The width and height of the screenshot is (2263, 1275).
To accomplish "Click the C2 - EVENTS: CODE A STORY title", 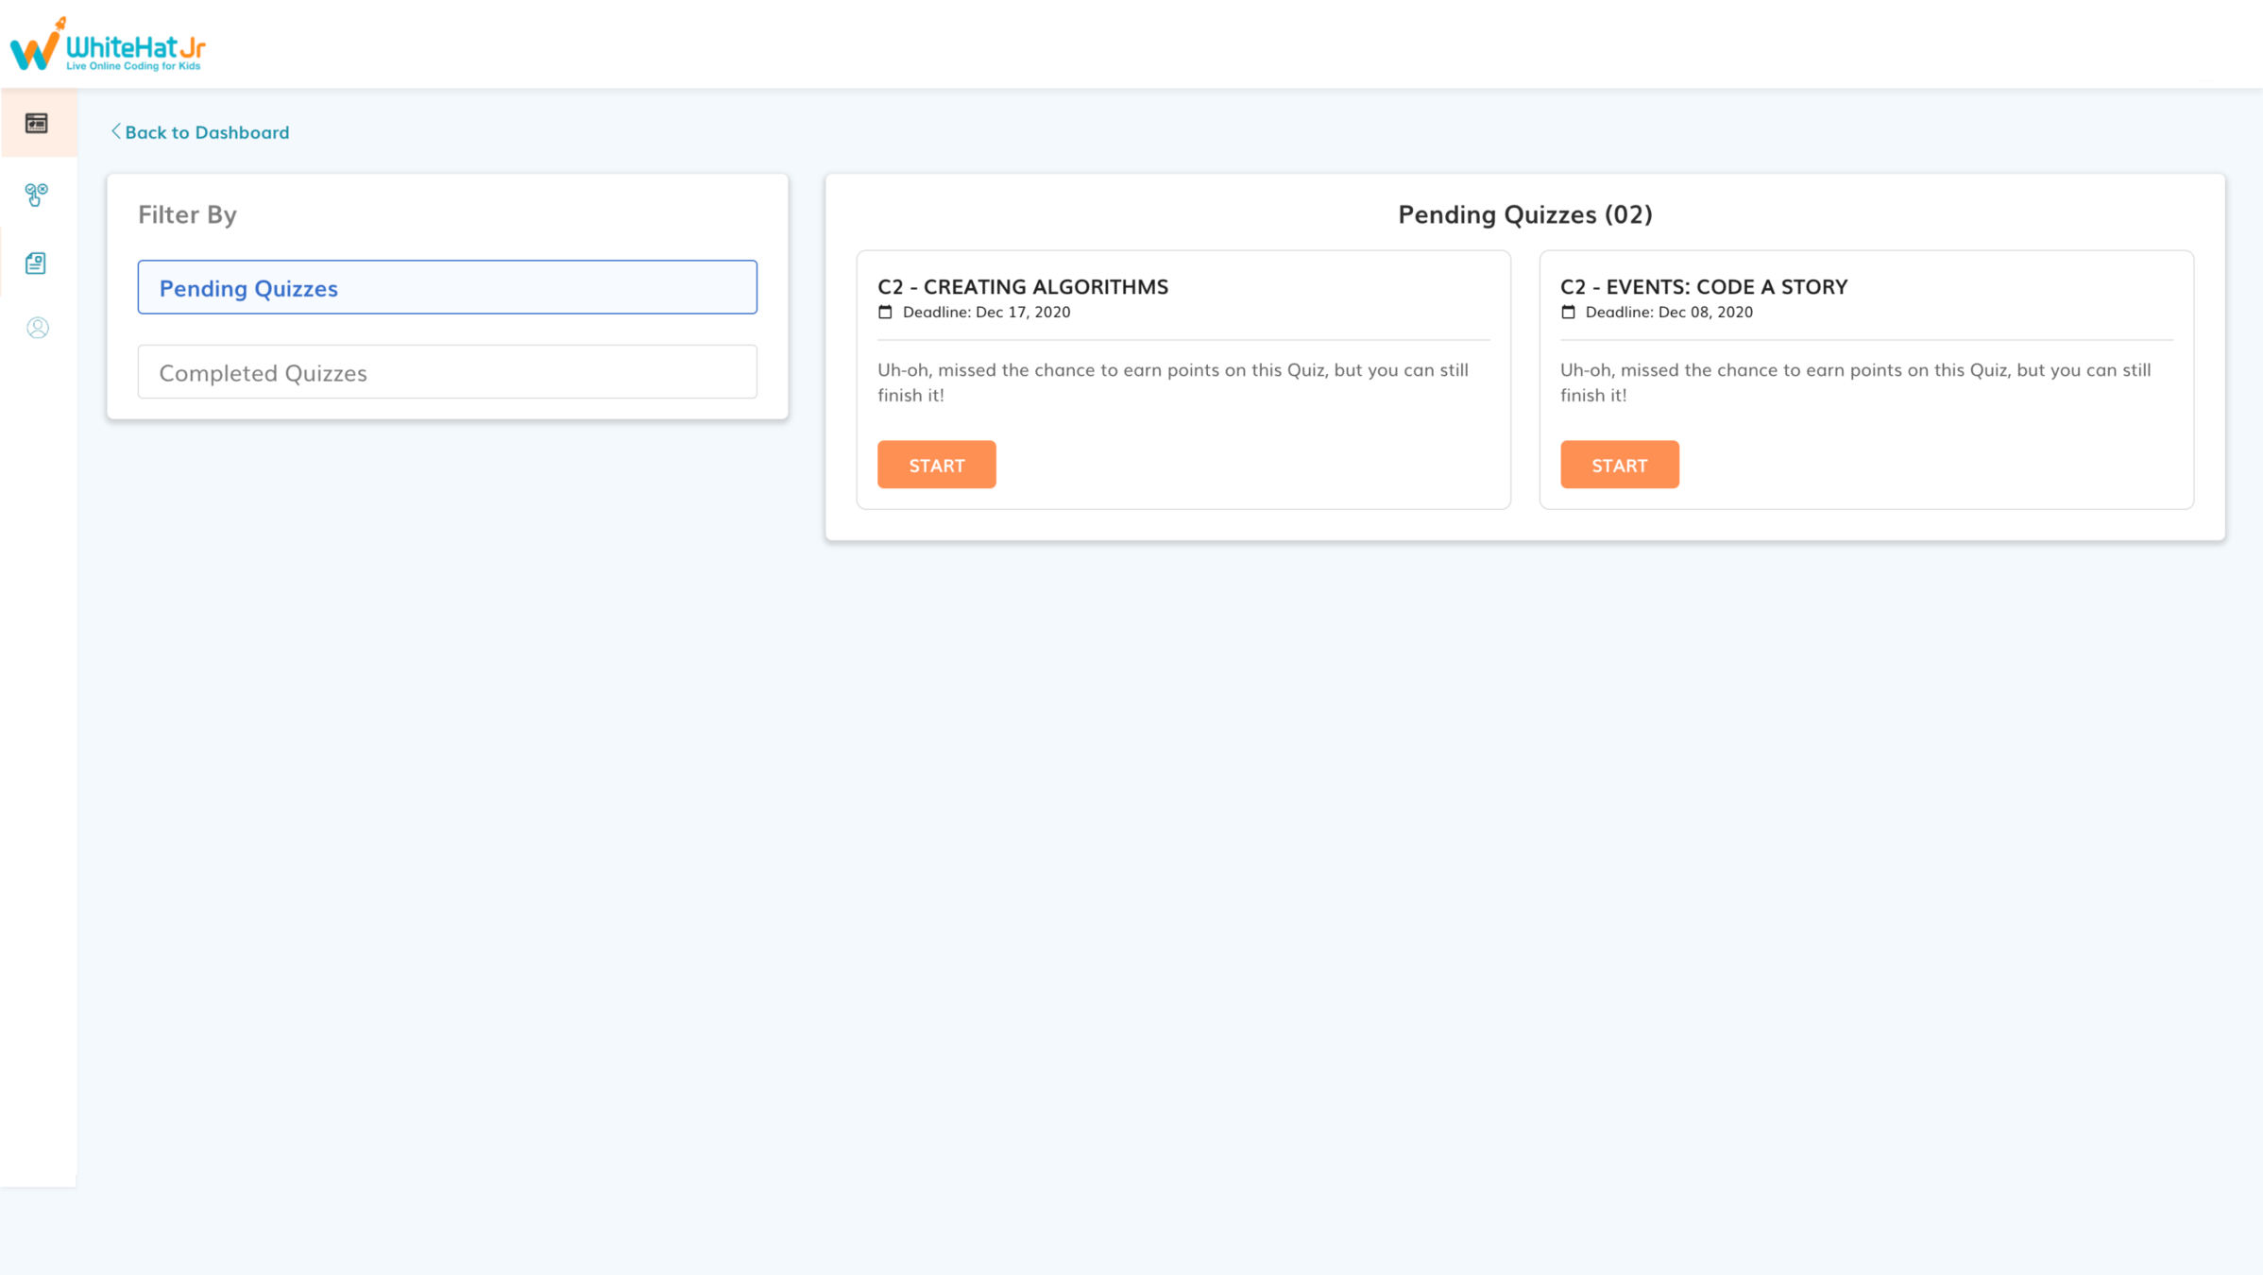I will point(1703,286).
